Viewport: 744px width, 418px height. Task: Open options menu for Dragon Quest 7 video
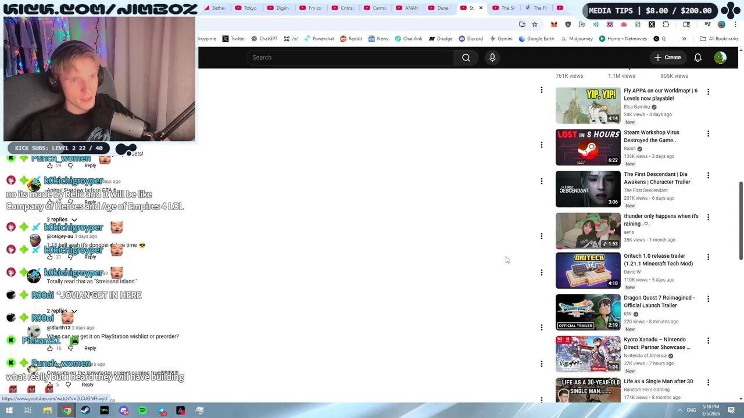coord(708,299)
